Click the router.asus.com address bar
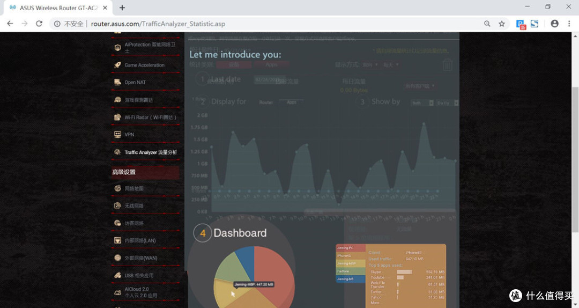 tap(280, 24)
